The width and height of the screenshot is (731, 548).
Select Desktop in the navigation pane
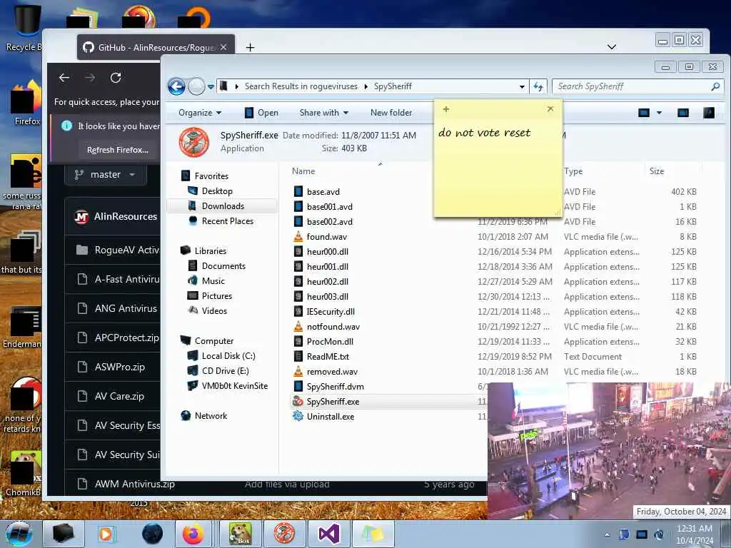click(x=217, y=191)
